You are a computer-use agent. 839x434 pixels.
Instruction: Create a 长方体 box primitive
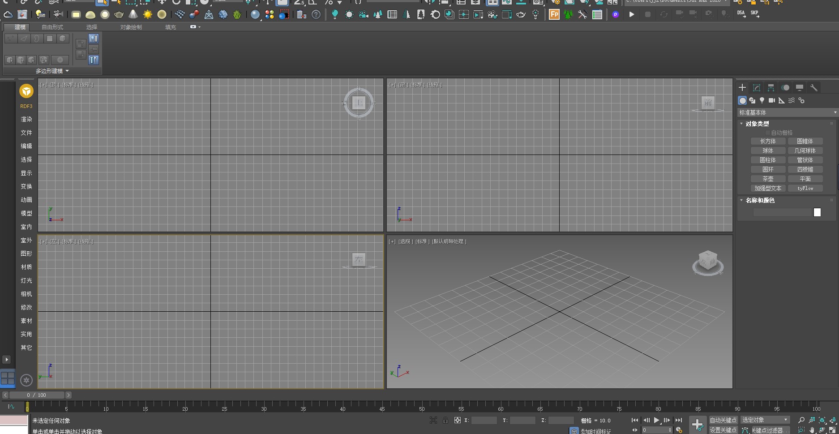click(x=768, y=141)
